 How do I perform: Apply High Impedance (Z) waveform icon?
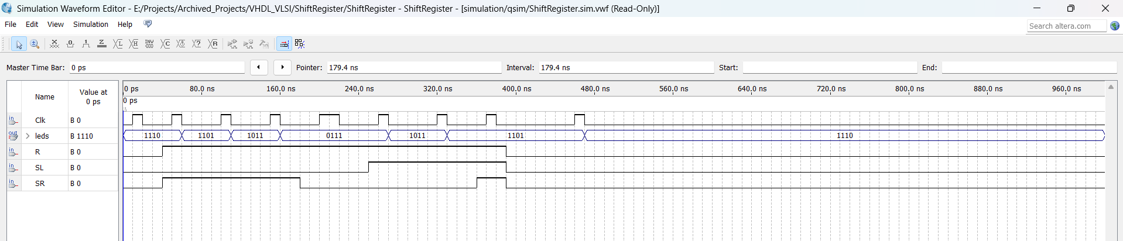[x=102, y=44]
